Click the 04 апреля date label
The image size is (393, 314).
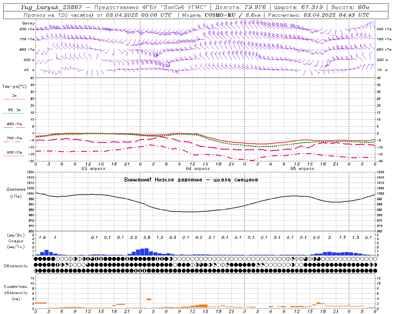point(198,169)
